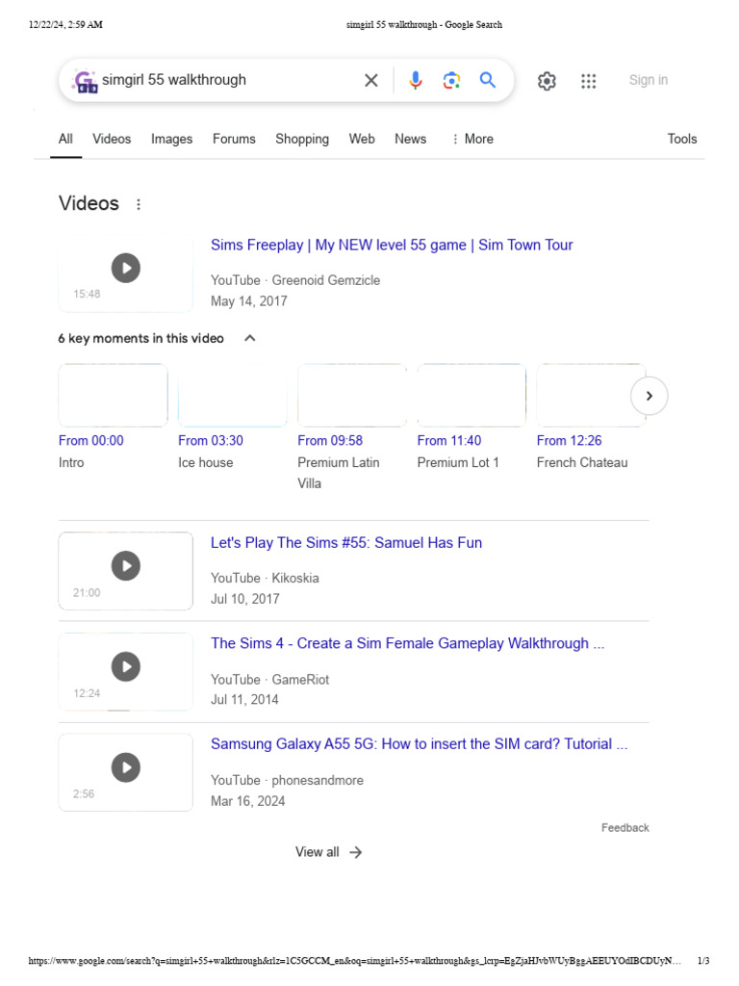This screenshot has width=739, height=986.
Task: Open Google settings gear
Action: coord(547,81)
